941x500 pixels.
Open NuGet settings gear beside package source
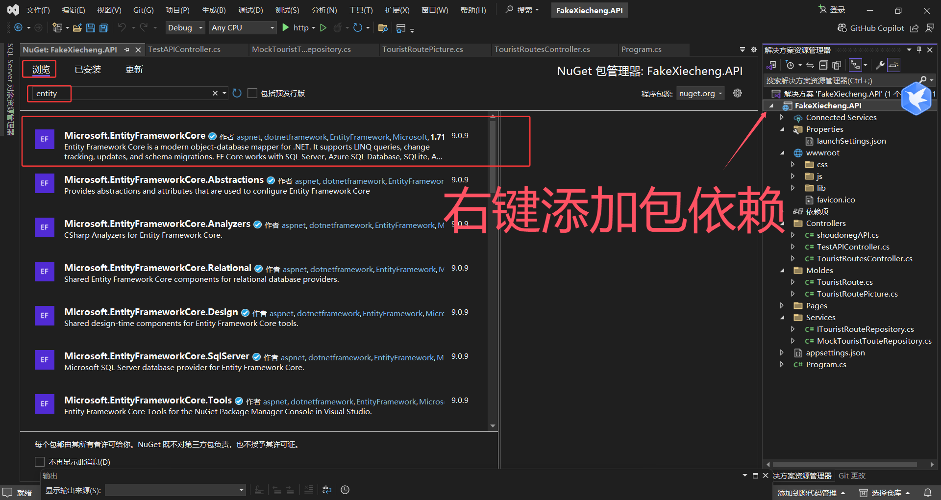pyautogui.click(x=737, y=93)
